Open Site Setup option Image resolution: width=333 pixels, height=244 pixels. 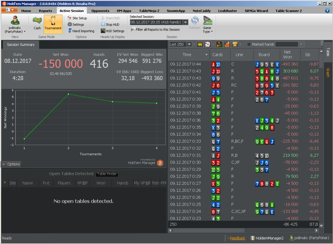[x=77, y=18]
